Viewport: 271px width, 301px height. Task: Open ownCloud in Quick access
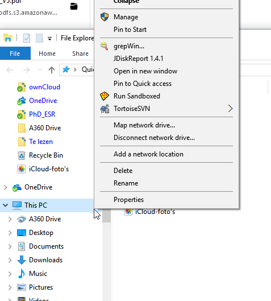[44, 87]
